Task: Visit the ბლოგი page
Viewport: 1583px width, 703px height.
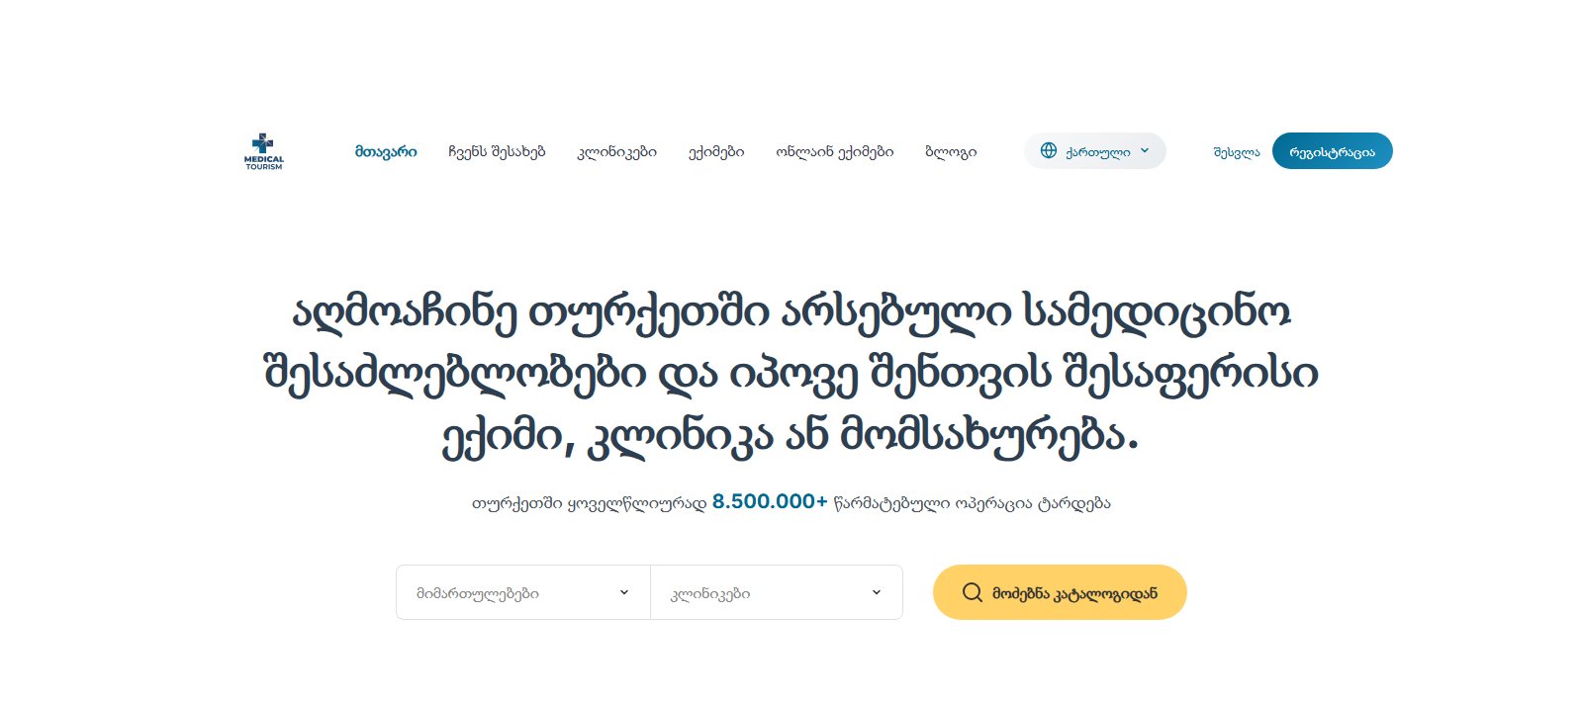Action: [x=951, y=151]
